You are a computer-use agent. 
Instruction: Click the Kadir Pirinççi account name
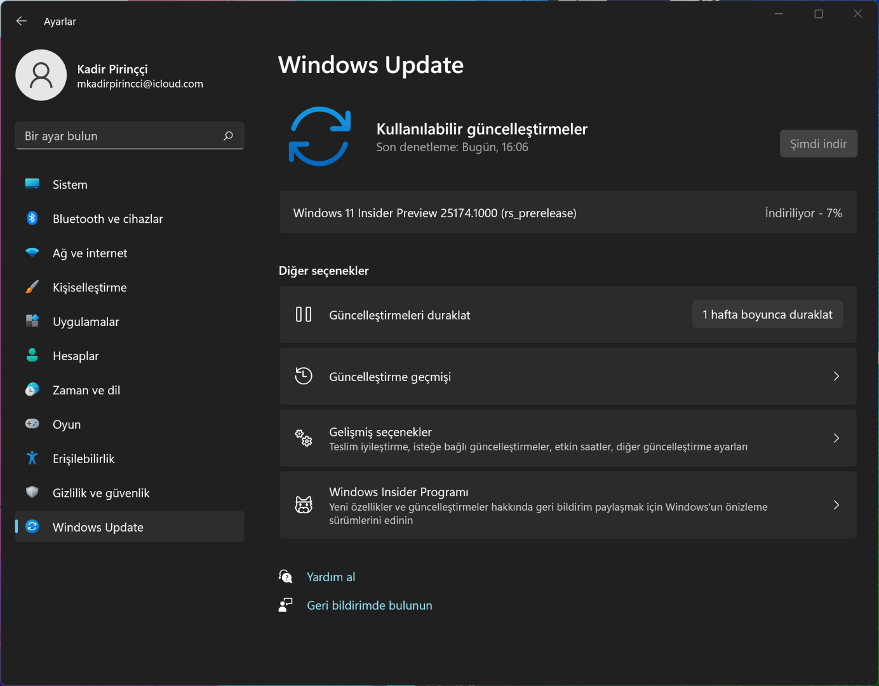pyautogui.click(x=112, y=69)
